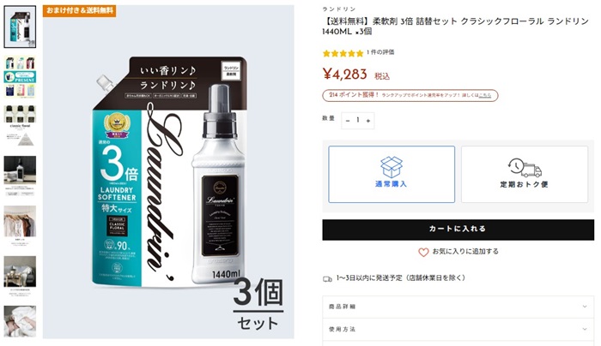Select the 通常購入 purchase option
The height and width of the screenshot is (346, 601).
[x=392, y=174]
